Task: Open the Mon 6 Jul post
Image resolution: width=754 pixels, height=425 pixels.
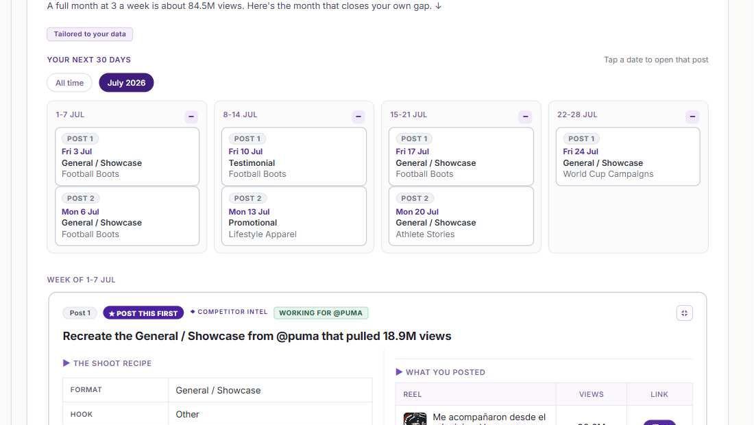Action: [127, 216]
